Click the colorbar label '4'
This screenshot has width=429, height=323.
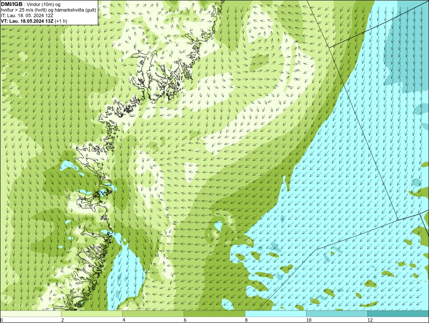tap(124, 320)
